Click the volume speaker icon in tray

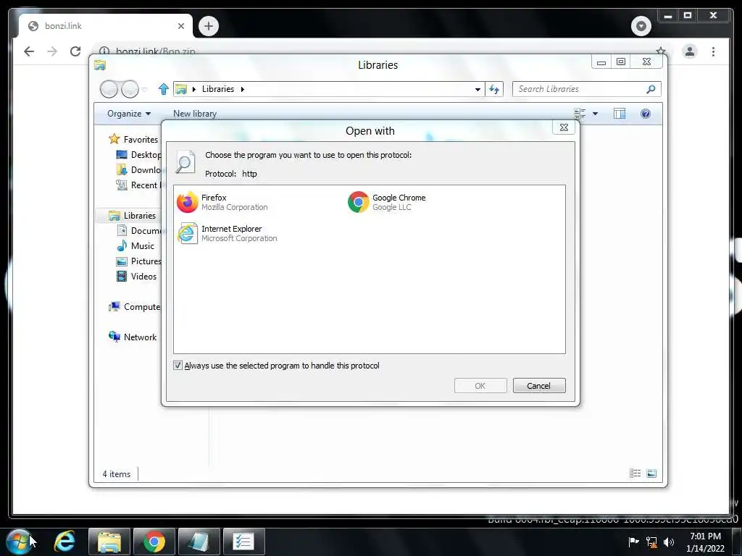pos(669,542)
